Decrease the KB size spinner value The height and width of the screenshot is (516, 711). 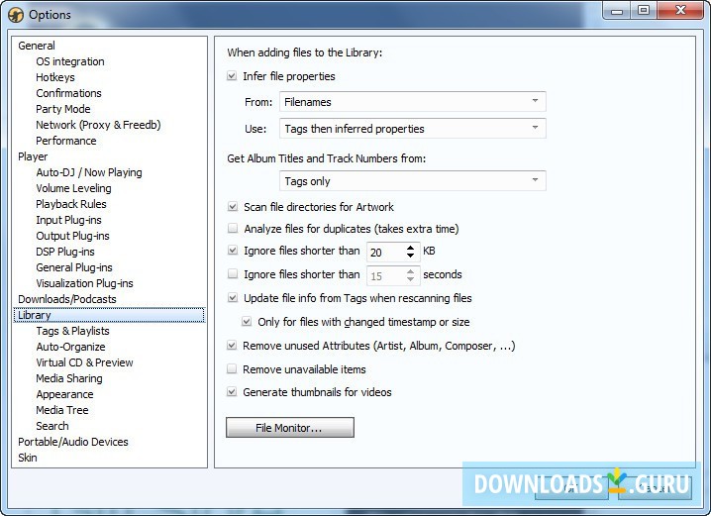click(x=410, y=256)
